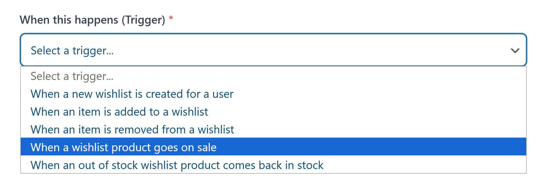Set trigger to the wishlist created option
545x192 pixels.
(x=132, y=94)
